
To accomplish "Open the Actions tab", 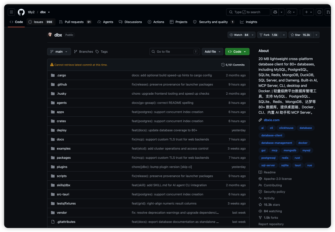I will point(156,22).
